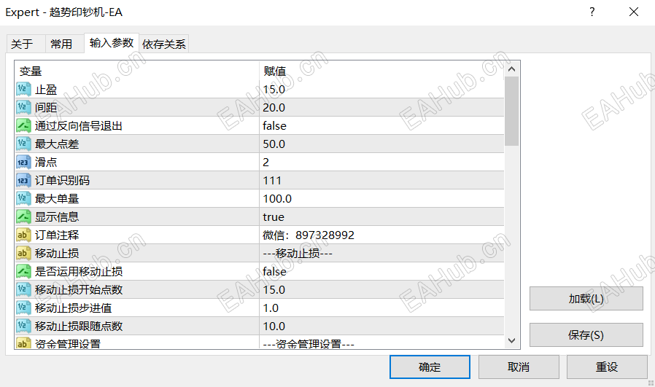Click the double-type icon beside 最大点差

[x=23, y=144]
